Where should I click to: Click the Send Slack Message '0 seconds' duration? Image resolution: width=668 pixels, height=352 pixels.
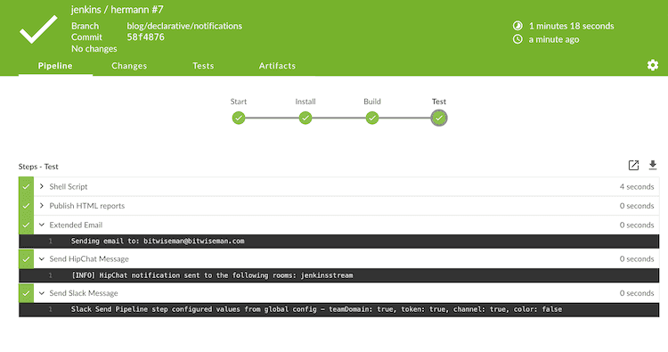[637, 293]
